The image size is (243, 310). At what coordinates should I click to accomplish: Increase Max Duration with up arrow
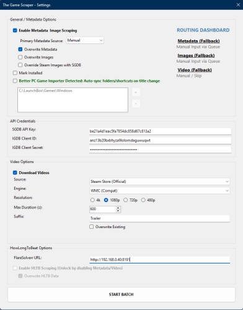tap(118, 208)
